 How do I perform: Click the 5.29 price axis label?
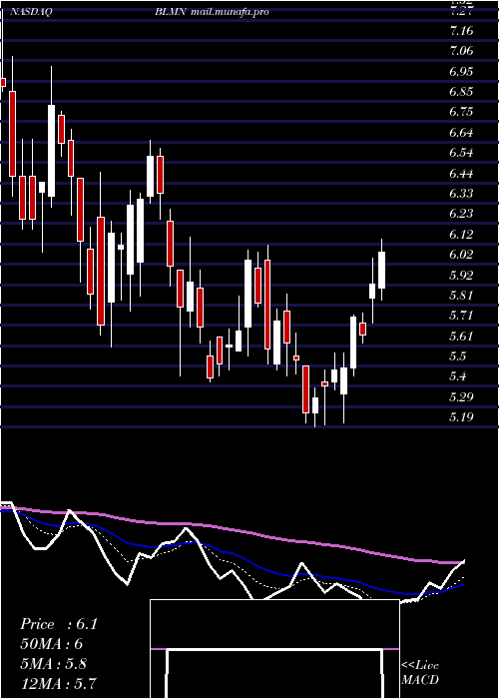coord(461,396)
